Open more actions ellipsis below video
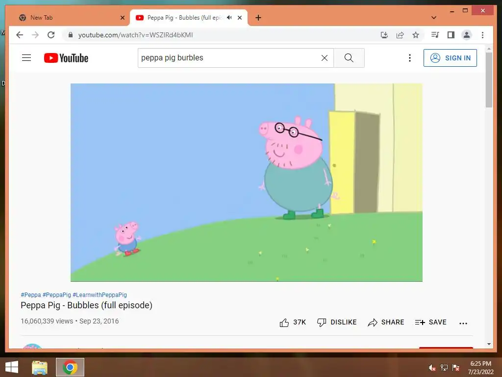Viewport: 502px width, 377px height. coord(463,323)
